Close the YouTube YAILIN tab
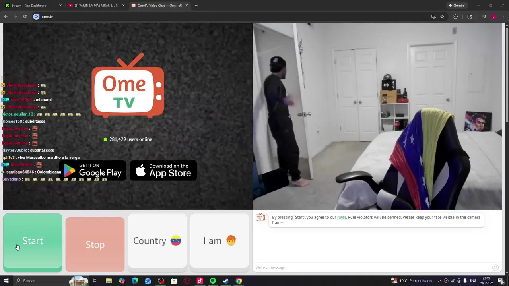The image size is (509, 286). click(x=123, y=6)
